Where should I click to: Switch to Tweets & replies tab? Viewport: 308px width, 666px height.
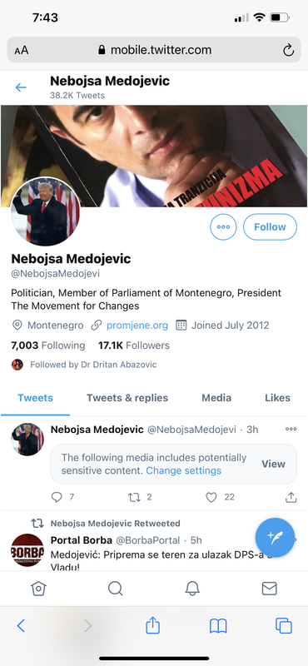(x=127, y=398)
